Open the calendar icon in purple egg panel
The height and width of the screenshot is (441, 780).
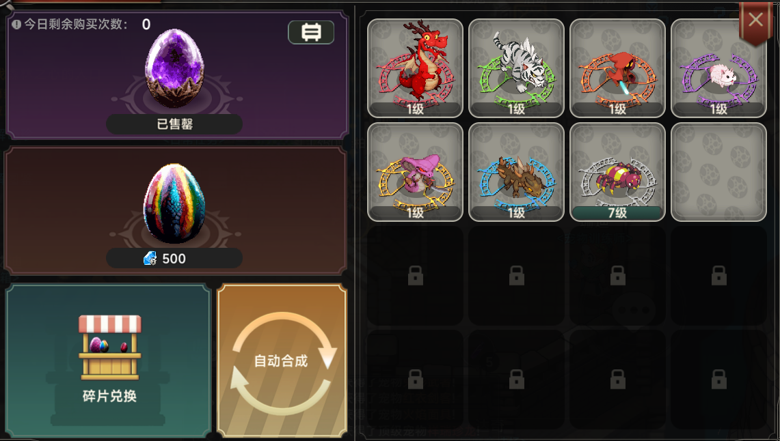coord(311,32)
